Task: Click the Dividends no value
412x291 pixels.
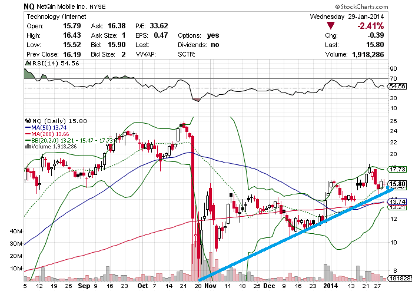Action: coord(215,45)
